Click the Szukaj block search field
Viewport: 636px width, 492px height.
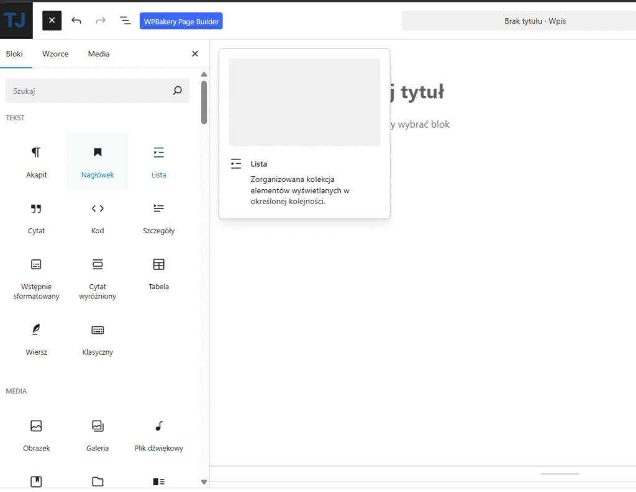tap(90, 91)
